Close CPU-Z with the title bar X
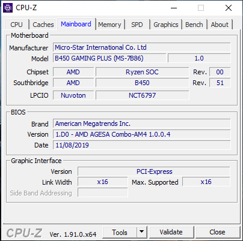The height and width of the screenshot is (241, 243). tap(229, 8)
